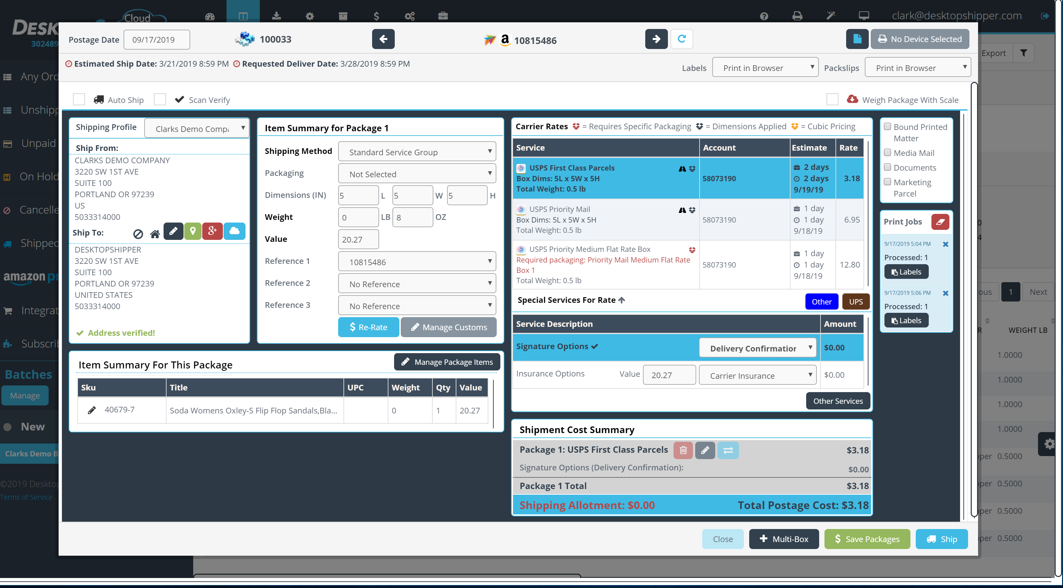
Task: Open the help question mark icon
Action: tap(764, 16)
